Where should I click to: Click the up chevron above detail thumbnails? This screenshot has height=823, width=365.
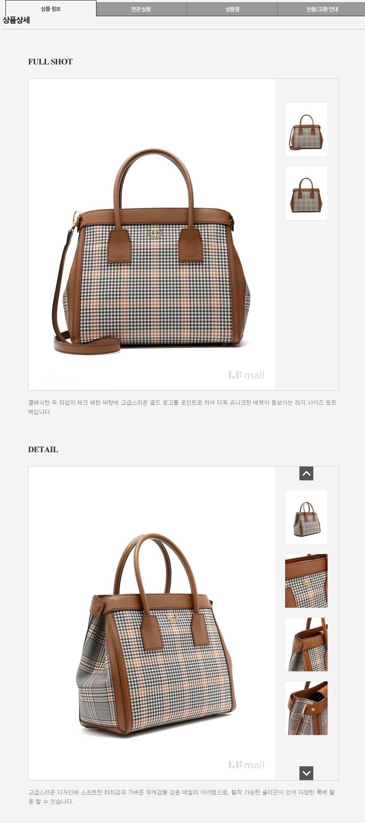pos(306,473)
